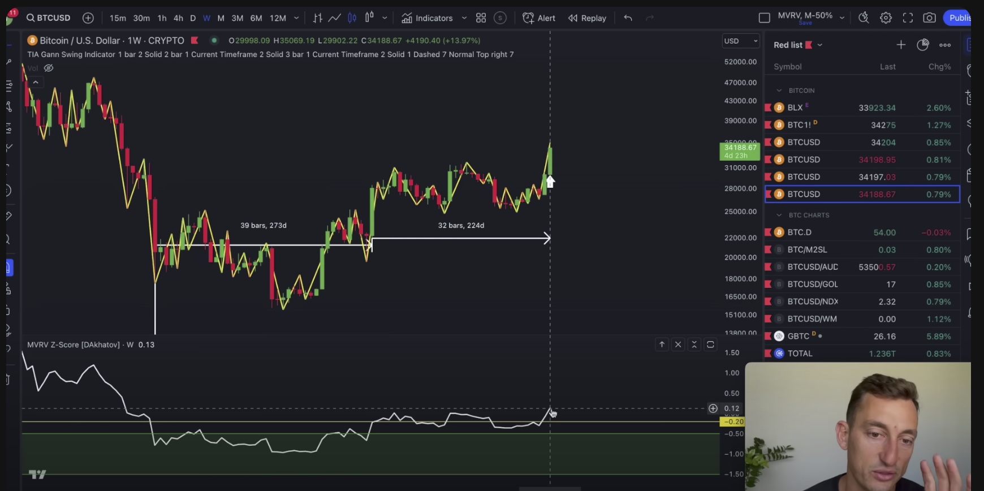
Task: Click the Publish button
Action: 957,18
